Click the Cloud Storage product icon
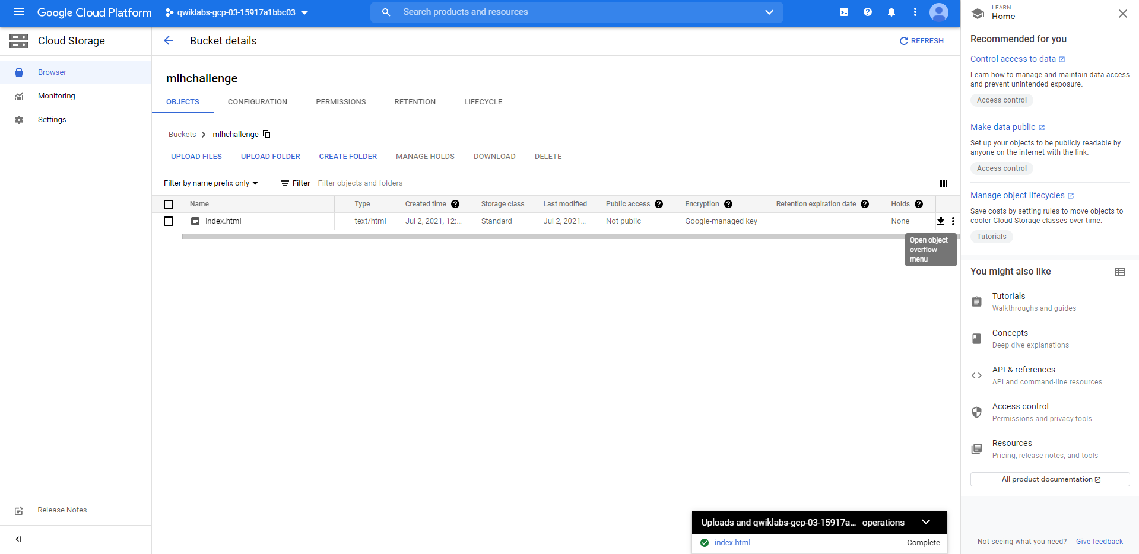Screen dimensions: 1139x554 pos(19,41)
